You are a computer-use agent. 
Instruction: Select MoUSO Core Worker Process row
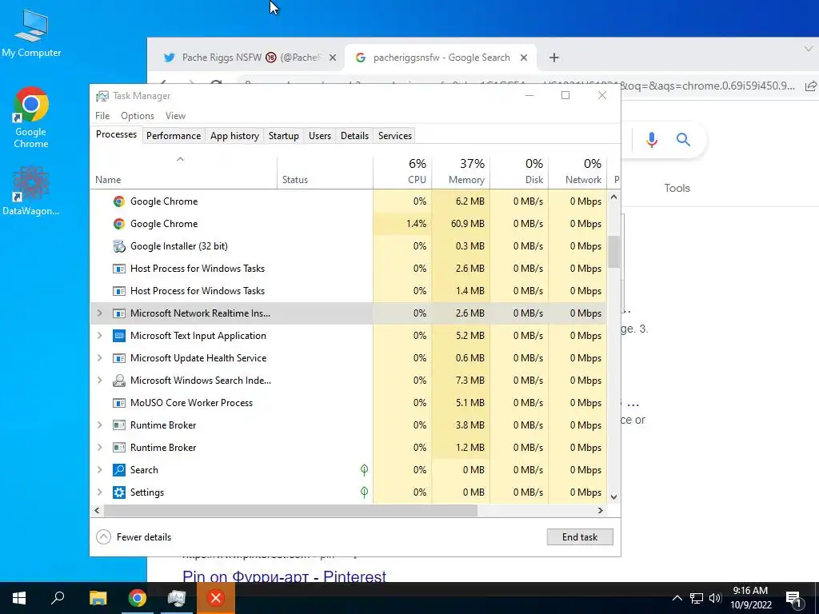tap(349, 403)
